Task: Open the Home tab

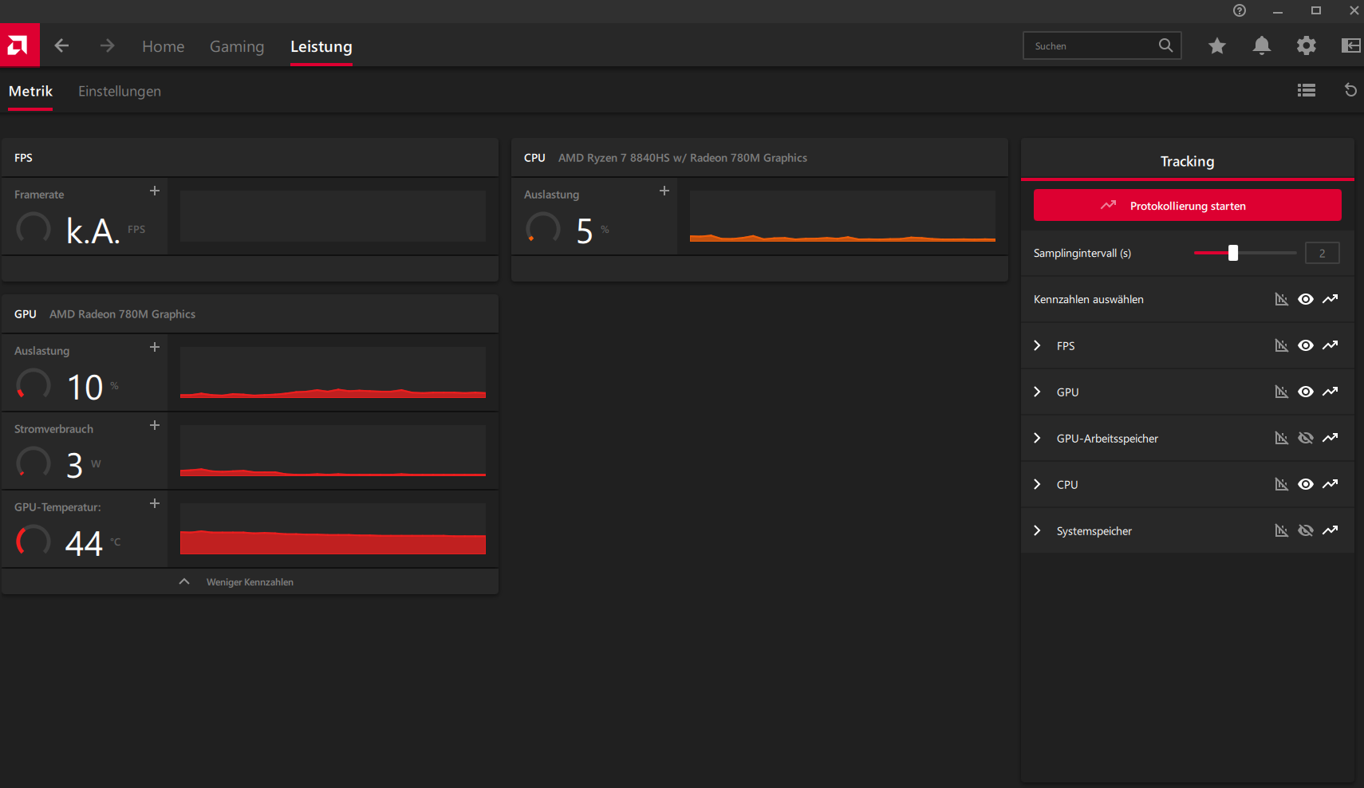Action: [x=164, y=46]
